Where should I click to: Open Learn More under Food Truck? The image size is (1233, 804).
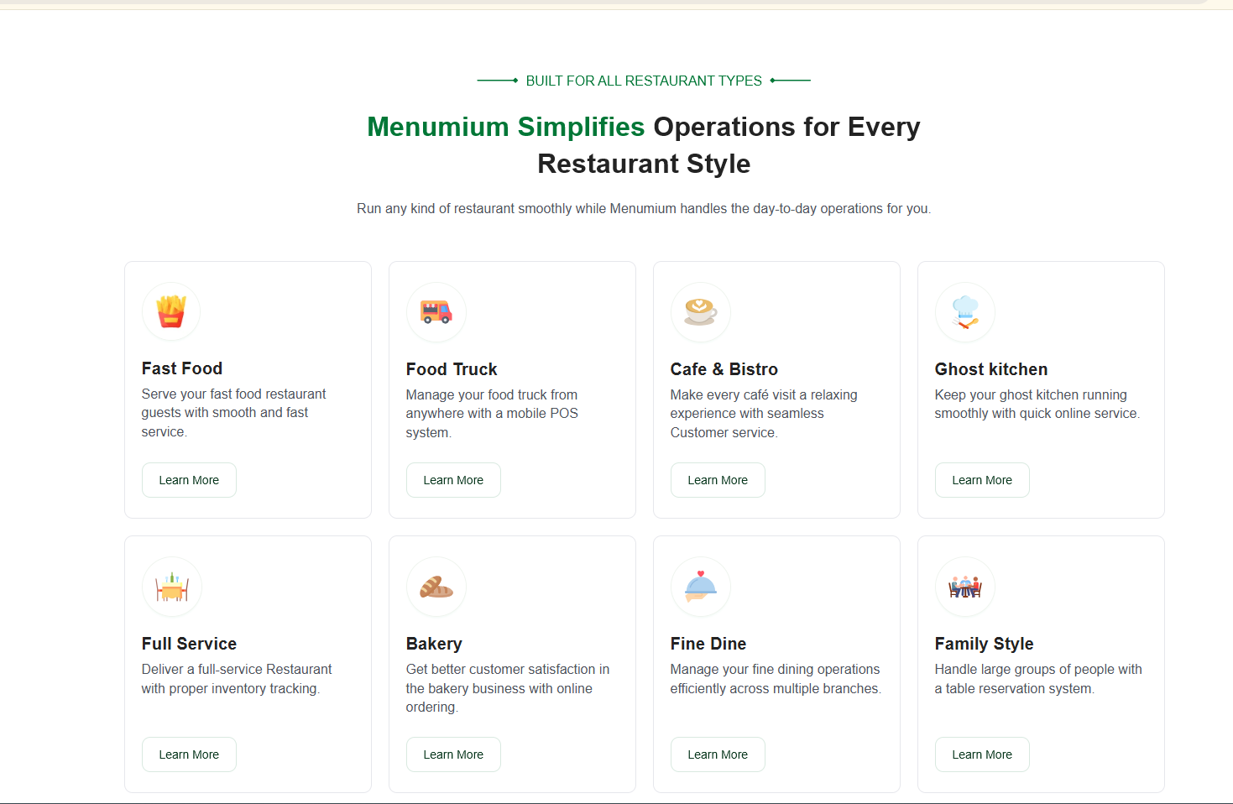point(453,479)
